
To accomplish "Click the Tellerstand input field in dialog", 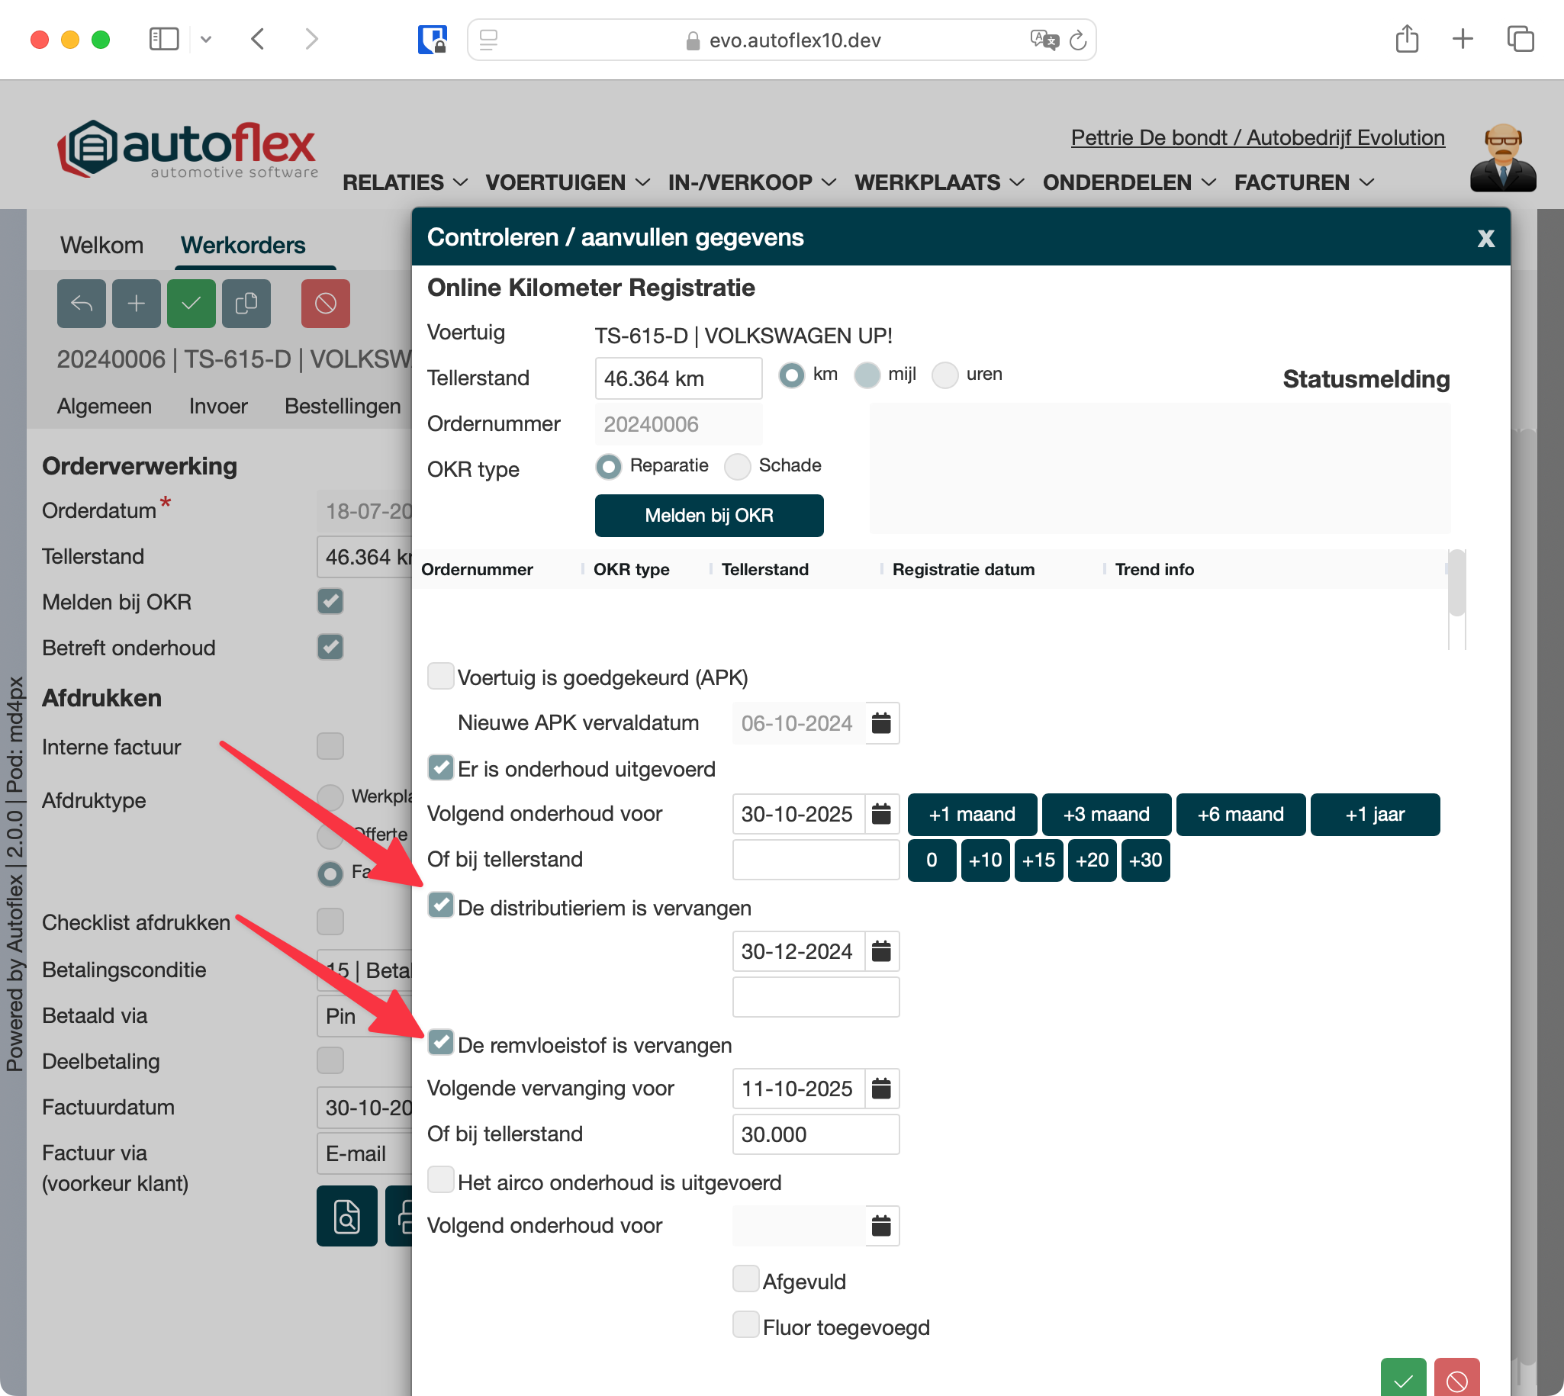I will [x=677, y=378].
